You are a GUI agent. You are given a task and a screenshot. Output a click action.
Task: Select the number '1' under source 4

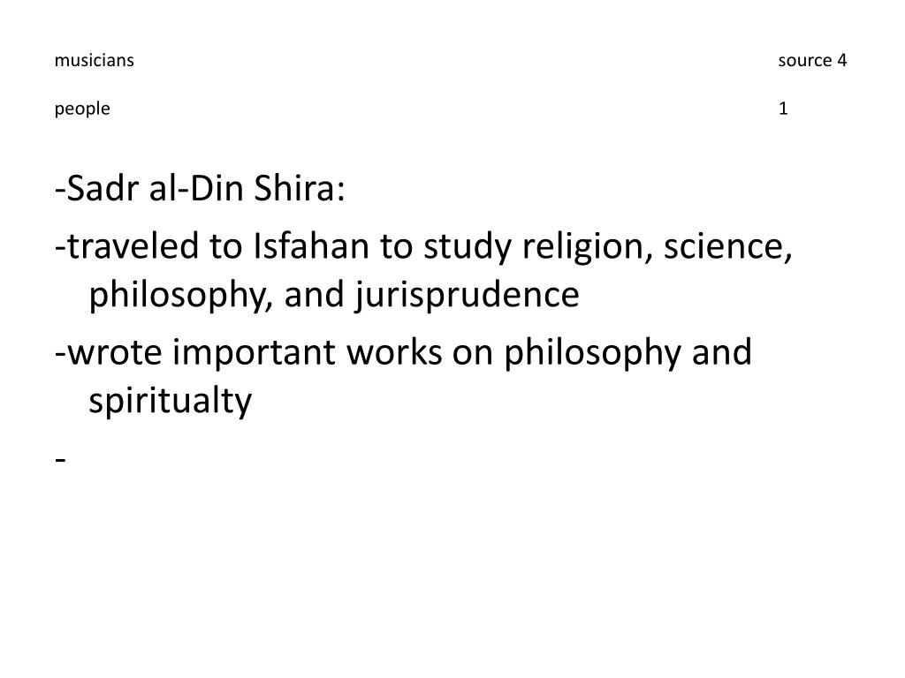pyautogui.click(x=783, y=109)
